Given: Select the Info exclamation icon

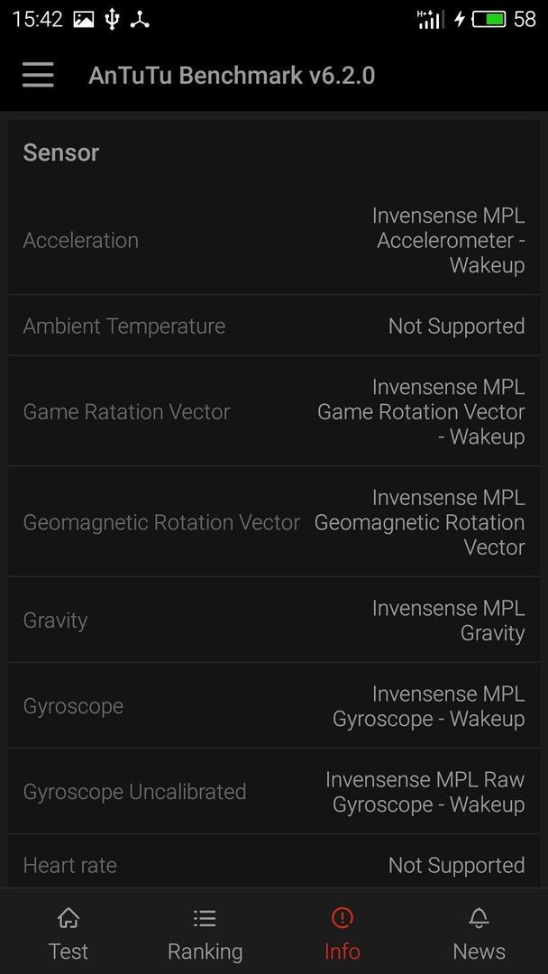Looking at the screenshot, I should (x=342, y=917).
